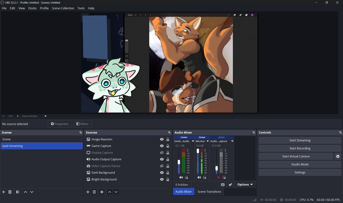Move the scene up with the Scenes up arrow
The width and height of the screenshot is (343, 203).
pyautogui.click(x=25, y=192)
